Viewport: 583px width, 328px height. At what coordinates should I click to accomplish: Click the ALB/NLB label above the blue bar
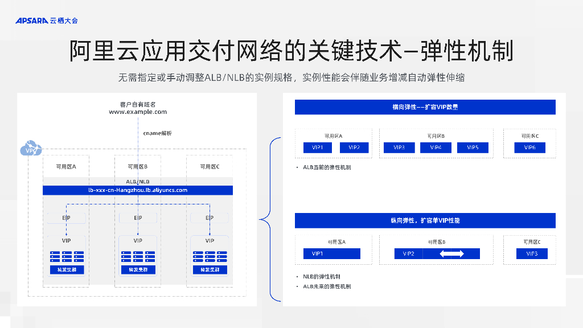[138, 182]
